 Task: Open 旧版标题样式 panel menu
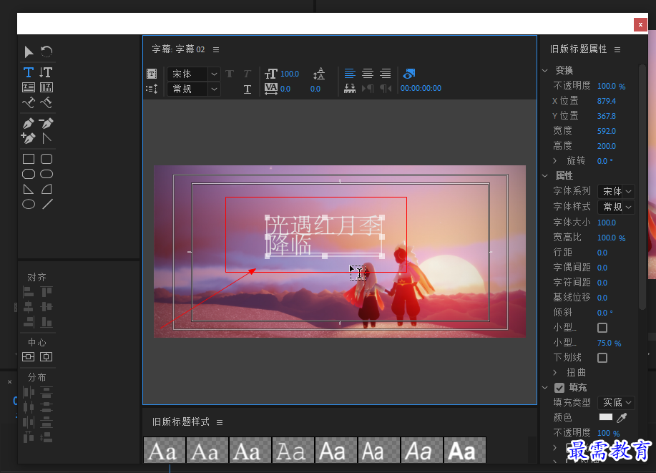[x=220, y=422]
